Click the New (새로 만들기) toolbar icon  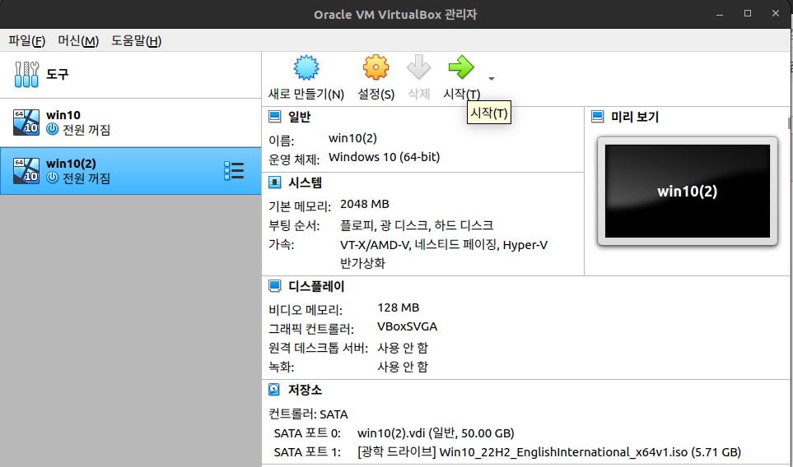tap(306, 67)
